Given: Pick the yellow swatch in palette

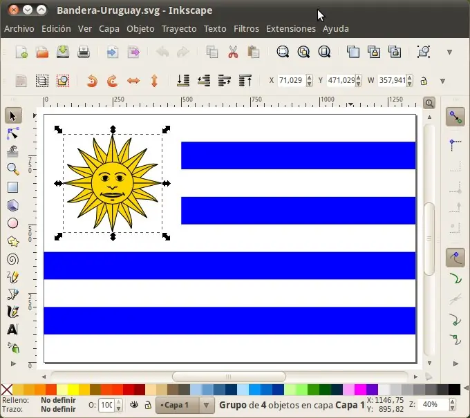Looking at the screenshot, I should point(73,390).
